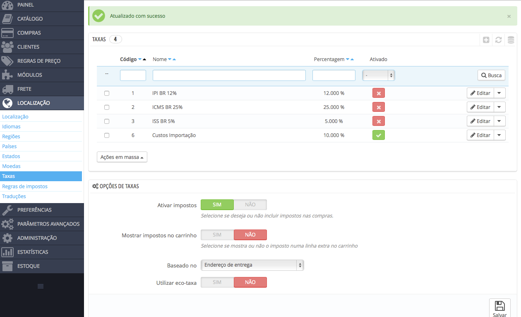521x317 pixels.
Task: Collapse the sidebar using the hamburger icon
Action: [41, 286]
